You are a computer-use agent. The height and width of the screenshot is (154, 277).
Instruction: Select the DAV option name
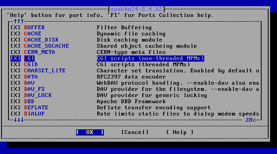pyautogui.click(x=29, y=83)
